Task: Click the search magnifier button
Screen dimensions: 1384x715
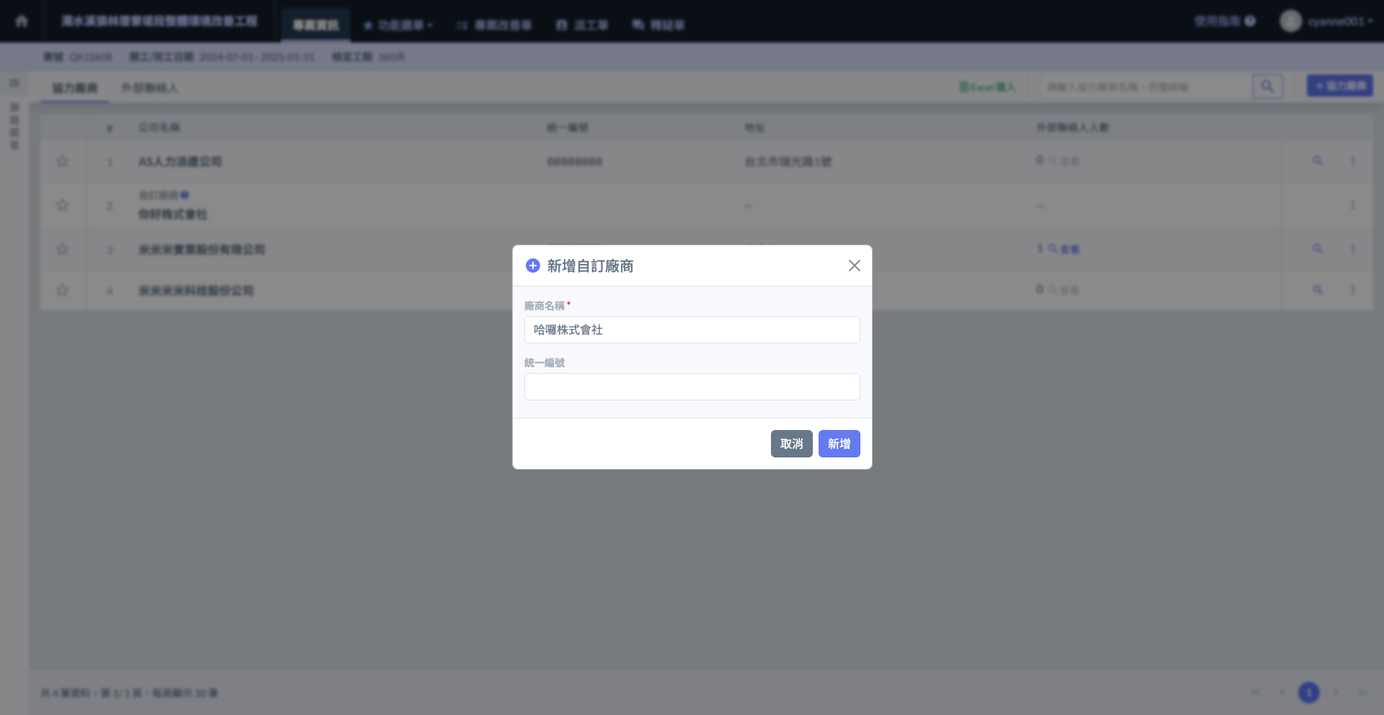Action: (1267, 87)
